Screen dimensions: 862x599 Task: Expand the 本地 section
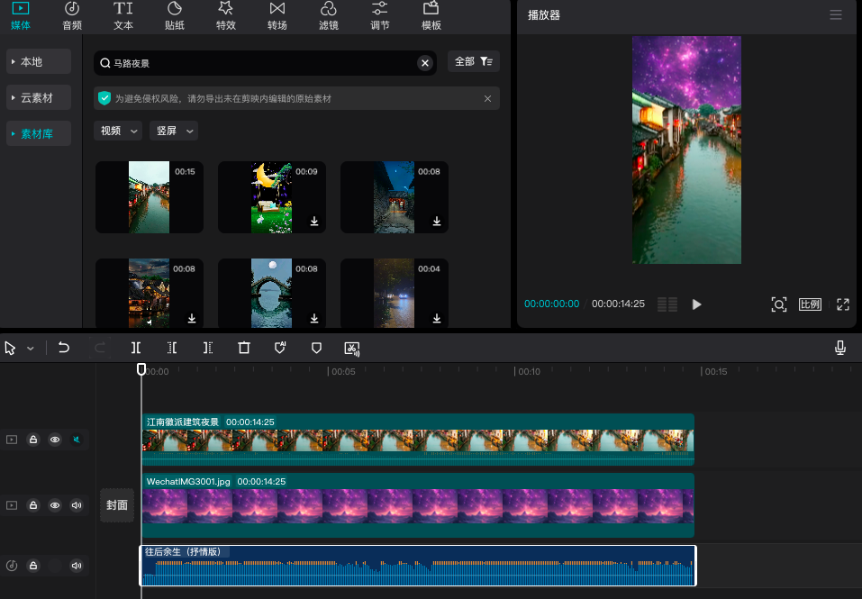pos(39,61)
